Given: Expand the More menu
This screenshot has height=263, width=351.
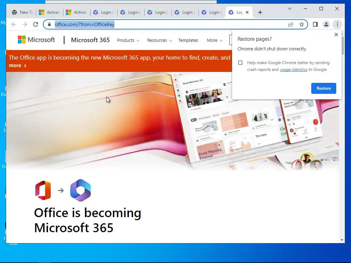Looking at the screenshot, I should point(215,40).
